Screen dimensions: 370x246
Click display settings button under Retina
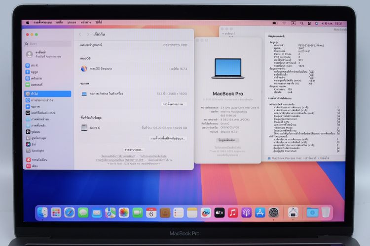[x=174, y=104]
